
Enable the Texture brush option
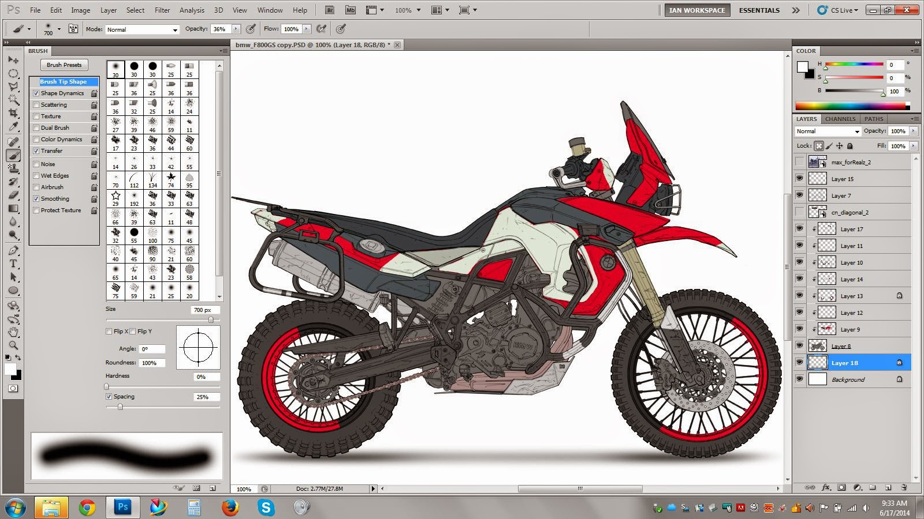pyautogui.click(x=36, y=116)
